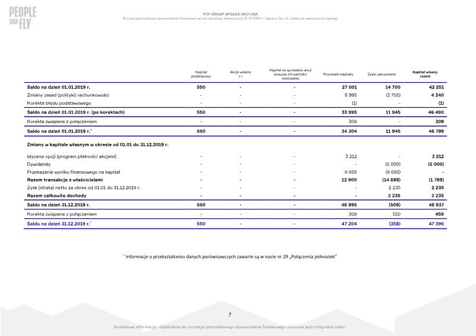The image size is (476, 336).
Task: Click the Akcje własne column header
Action: click(240, 74)
